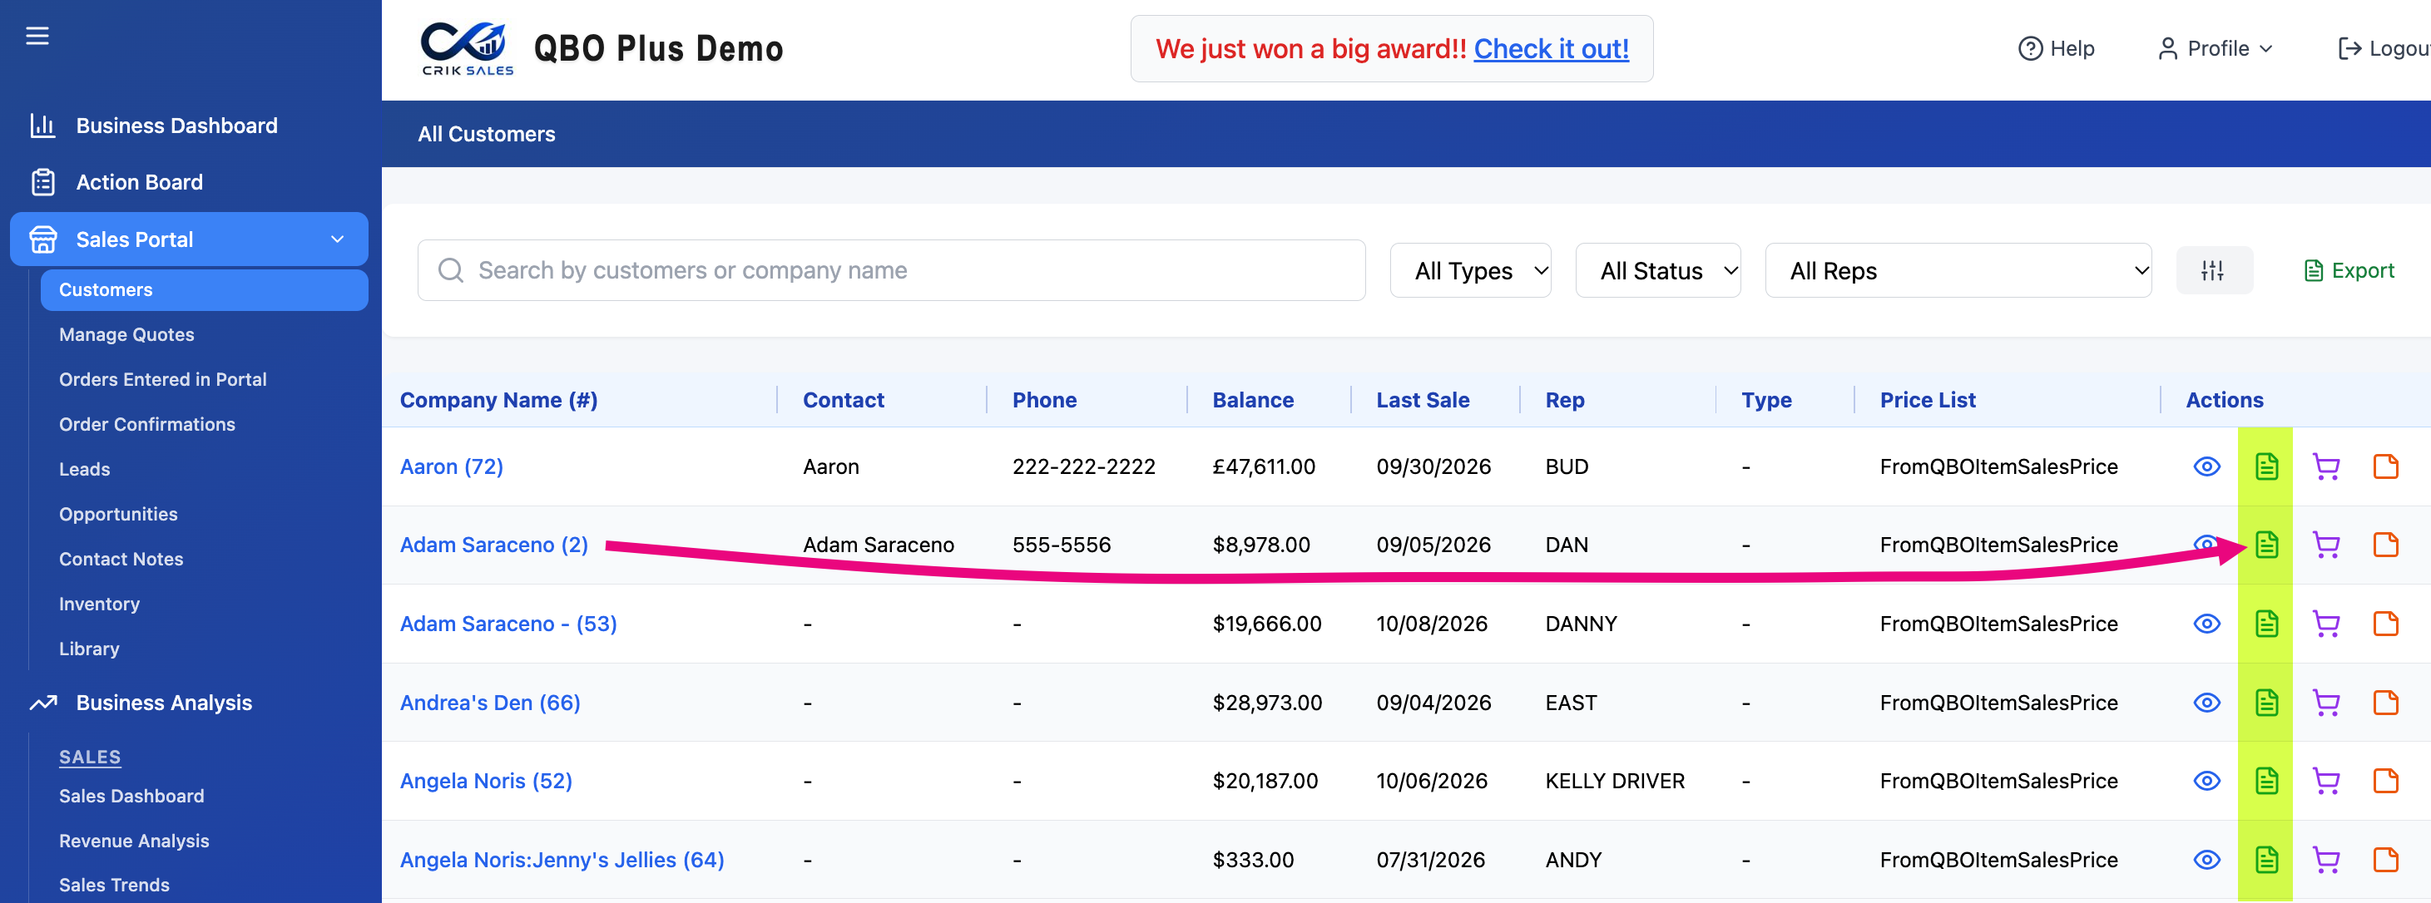This screenshot has height=903, width=2431.
Task: Open the hamburger menu icon
Action: click(x=37, y=36)
